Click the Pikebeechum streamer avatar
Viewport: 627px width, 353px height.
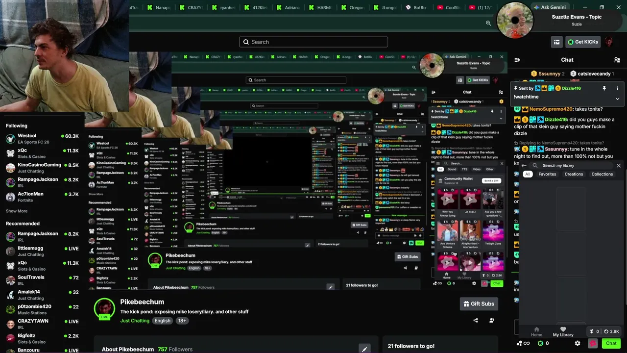coord(104,308)
